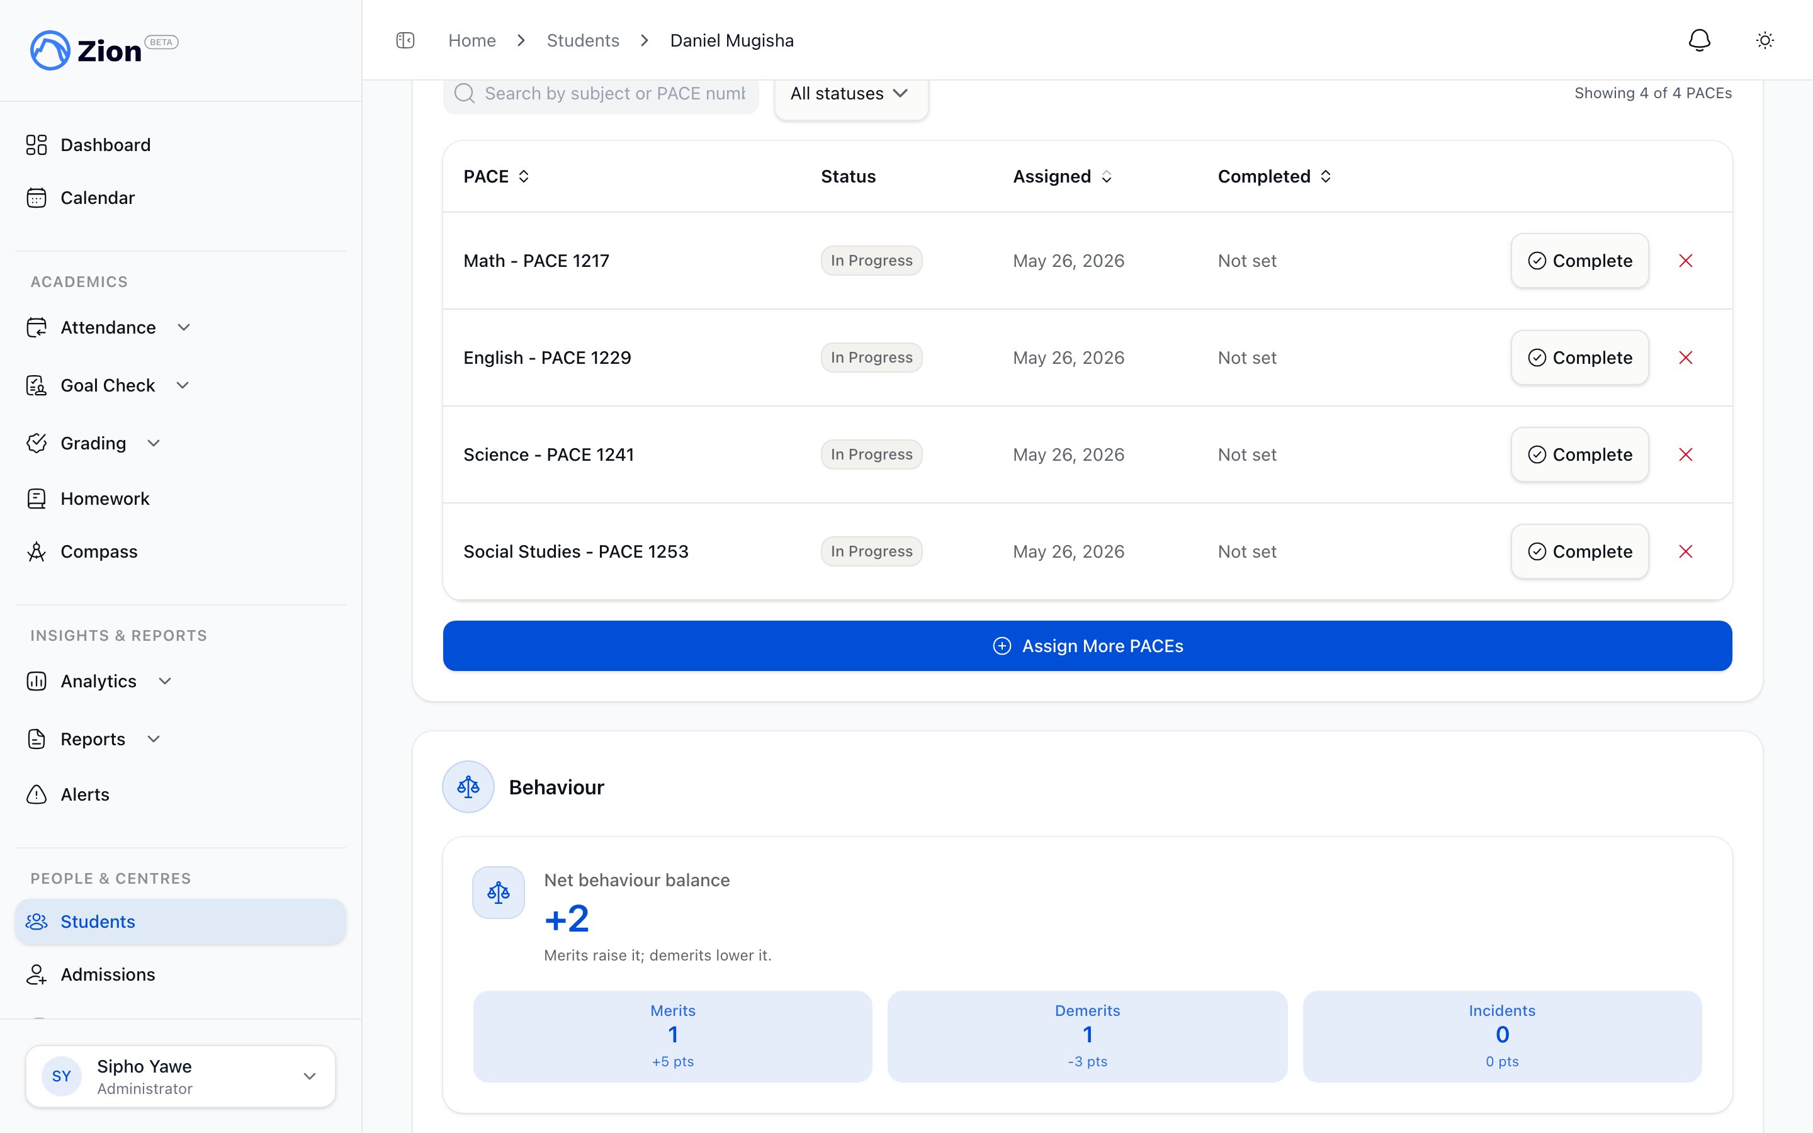Open Calendar from the sidebar
Screen dimensions: 1813x1133
pyautogui.click(x=181, y=198)
